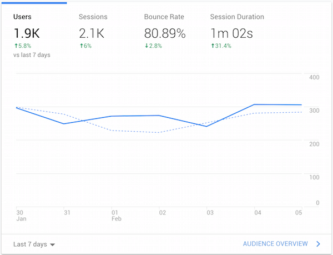The image size is (333, 255).
Task: Click the solid line data point above 04
Action: (254, 104)
